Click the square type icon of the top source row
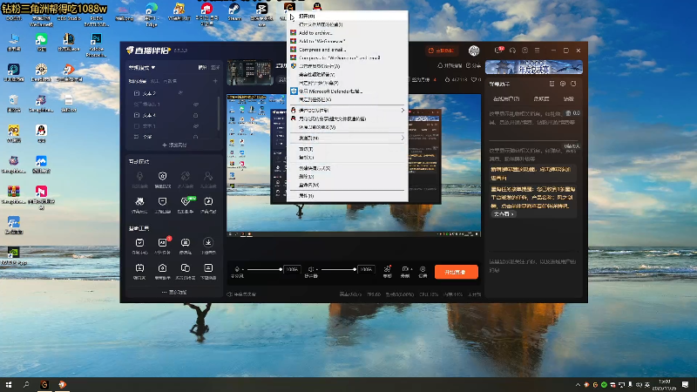697x392 pixels. [x=137, y=93]
